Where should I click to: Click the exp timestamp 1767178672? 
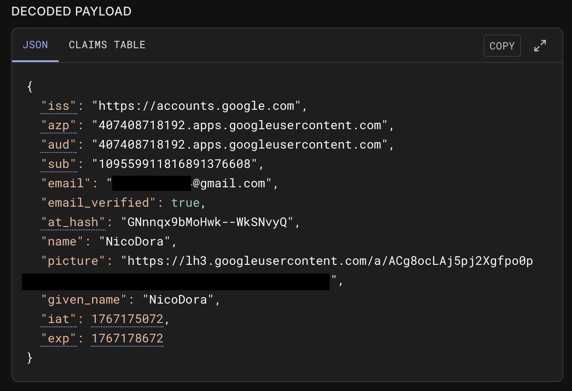pos(127,338)
